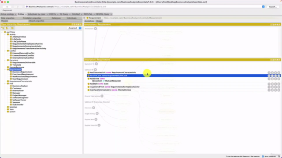Screen dimensions: 282x158
Task: Select BusinessAnalyst under Role
Action: click(20, 86)
